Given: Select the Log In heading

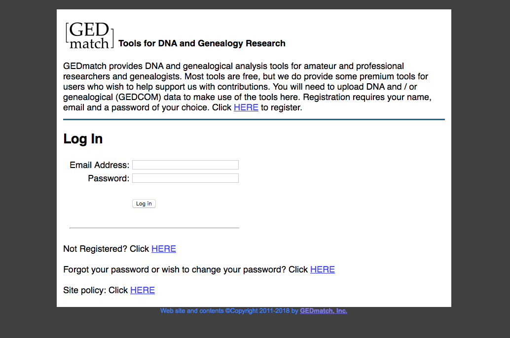Looking at the screenshot, I should 83,139.
